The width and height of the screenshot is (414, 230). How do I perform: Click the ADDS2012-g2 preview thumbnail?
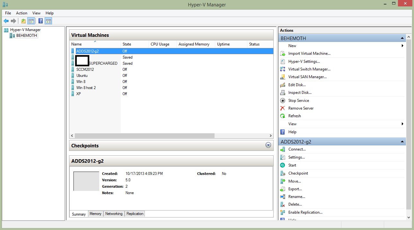(x=86, y=181)
